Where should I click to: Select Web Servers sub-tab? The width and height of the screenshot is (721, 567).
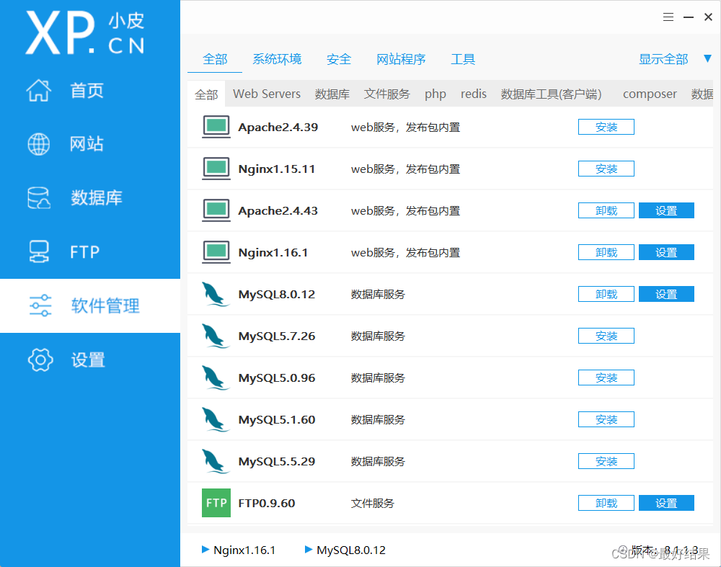point(267,94)
